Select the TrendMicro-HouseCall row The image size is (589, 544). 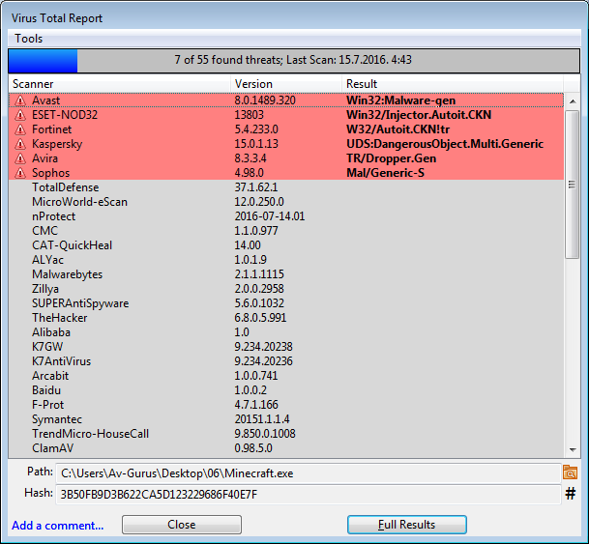[286, 434]
